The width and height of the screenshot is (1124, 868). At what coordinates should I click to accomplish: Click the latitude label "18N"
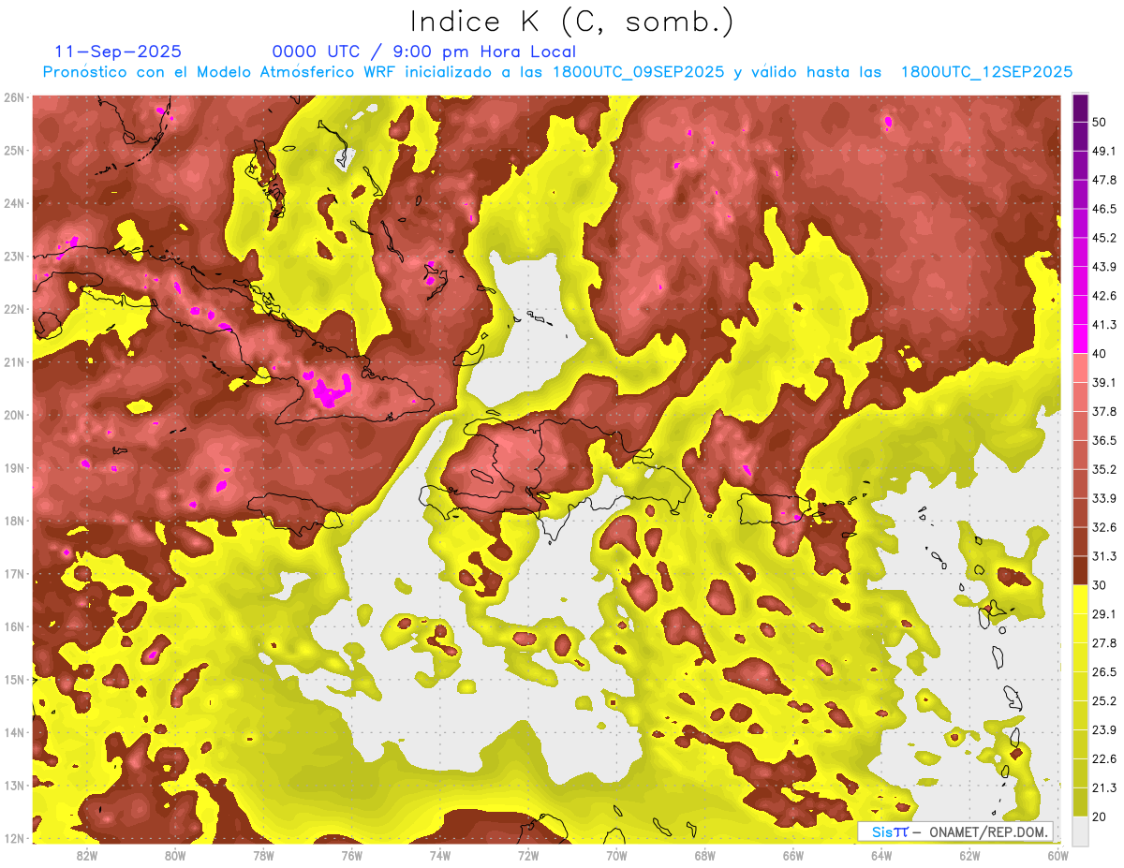[x=14, y=521]
